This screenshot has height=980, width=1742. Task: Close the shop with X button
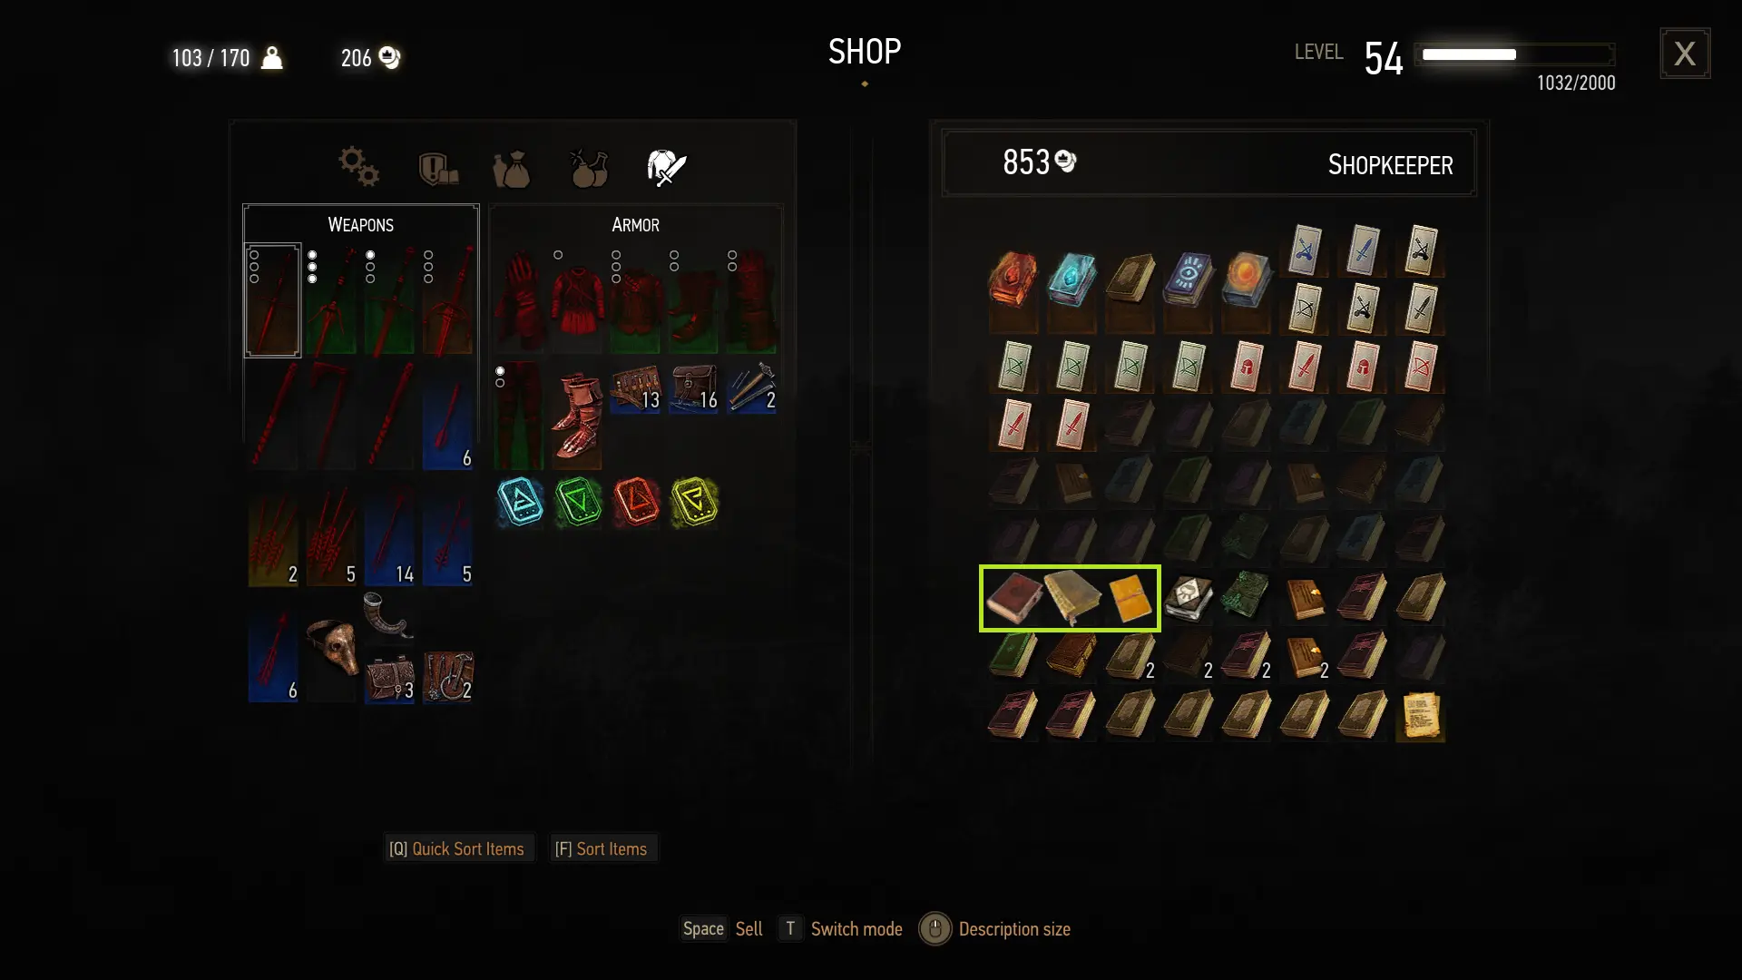[1685, 54]
